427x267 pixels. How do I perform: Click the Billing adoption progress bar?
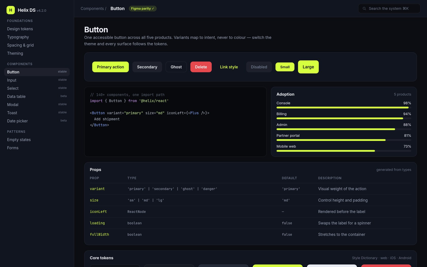coord(344,118)
